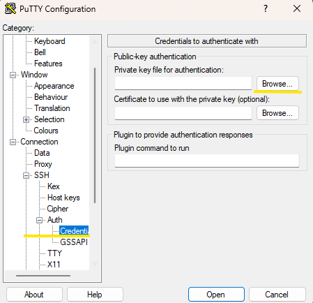Collapse the SSH tree node

26,175
